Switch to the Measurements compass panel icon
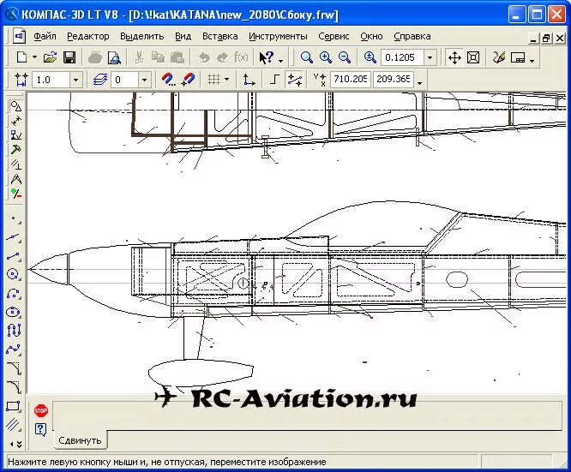 [15, 179]
